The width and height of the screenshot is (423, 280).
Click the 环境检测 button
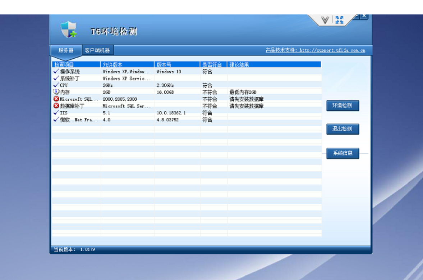point(342,106)
